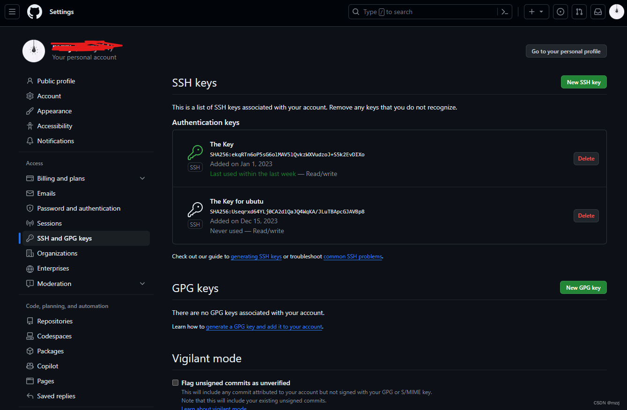Viewport: 627px width, 410px height.
Task: Expand the Billing and plans section
Action: coord(142,178)
